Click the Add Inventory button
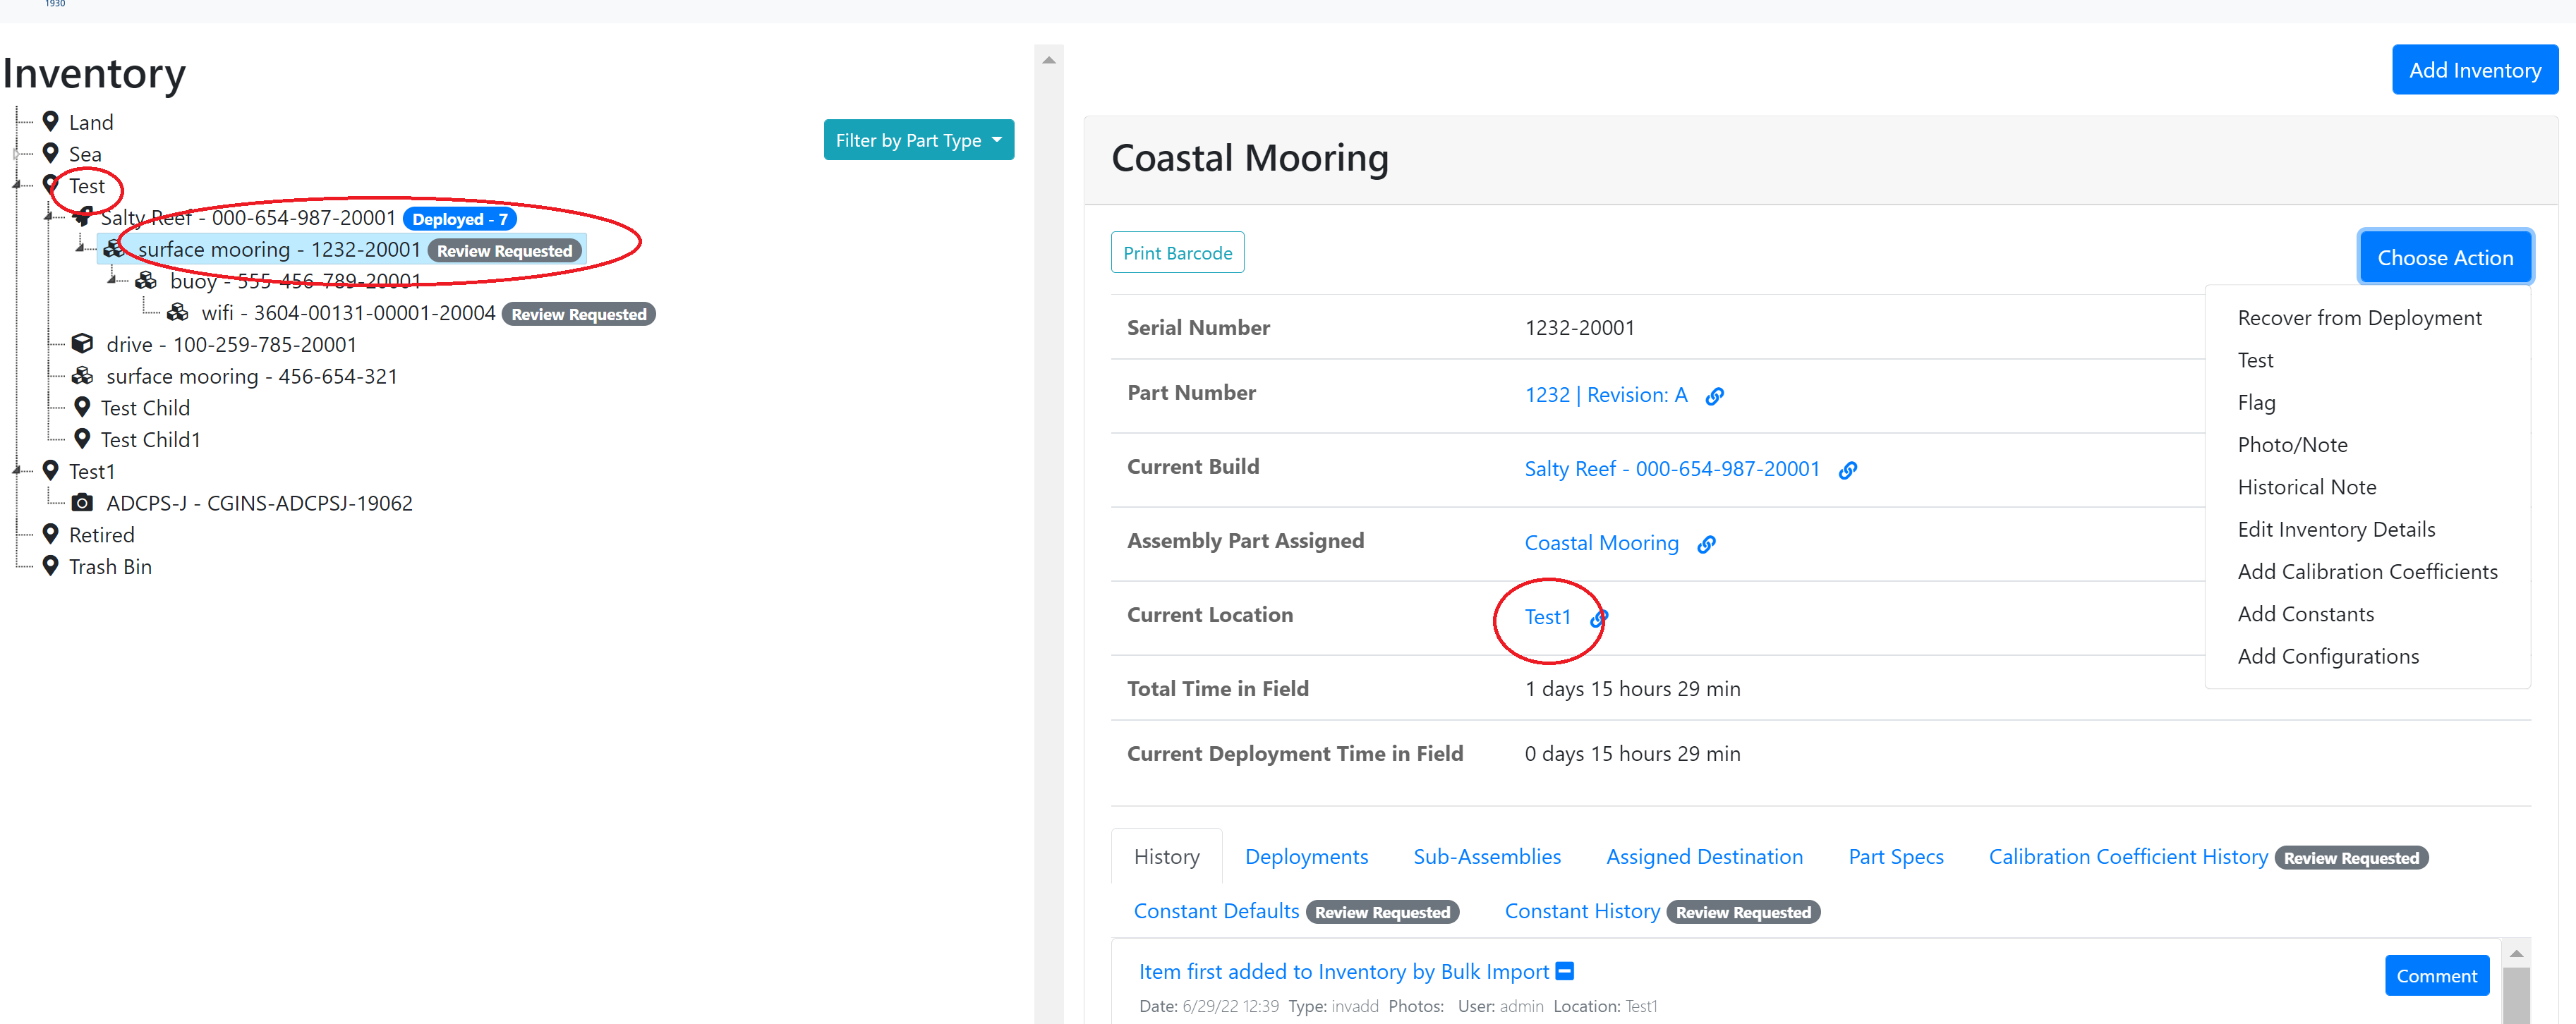 [2474, 69]
